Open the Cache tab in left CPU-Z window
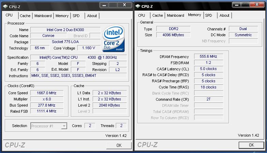The width and height of the screenshot is (267, 153). (x=25, y=16)
